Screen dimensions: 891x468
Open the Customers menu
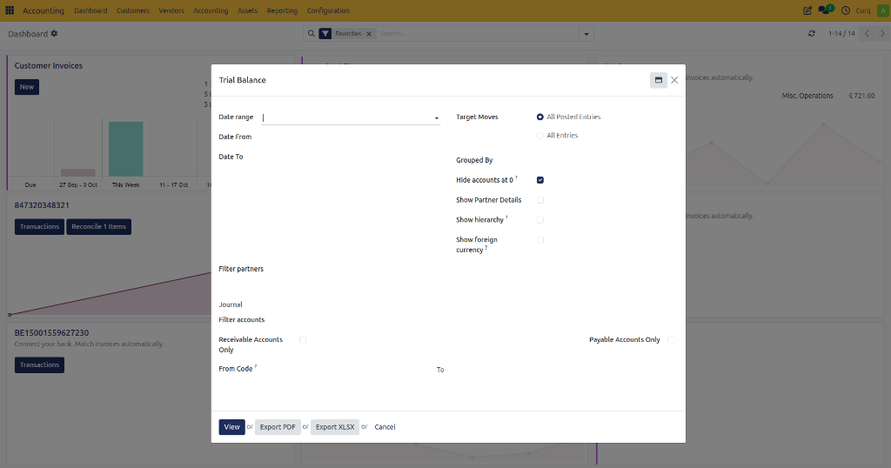point(133,10)
